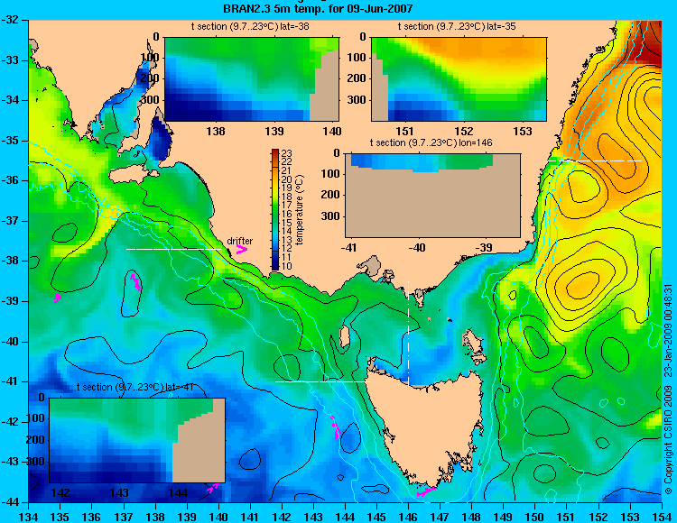Click King Island in western Bass Strait
The height and width of the screenshot is (523, 677).
point(344,336)
